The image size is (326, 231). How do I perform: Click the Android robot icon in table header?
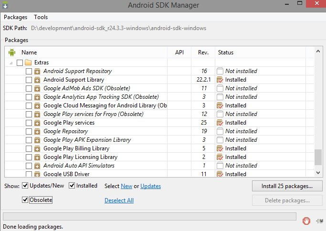tap(12, 52)
